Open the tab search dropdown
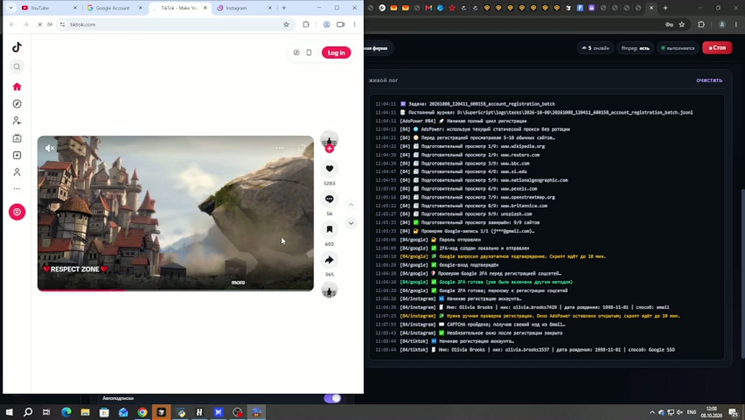Viewport: 745px width, 420px height. [11, 8]
